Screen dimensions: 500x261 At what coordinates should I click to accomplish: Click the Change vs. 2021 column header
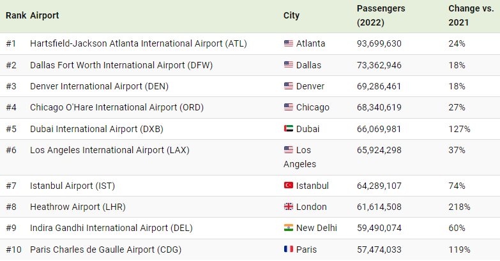[471, 15]
